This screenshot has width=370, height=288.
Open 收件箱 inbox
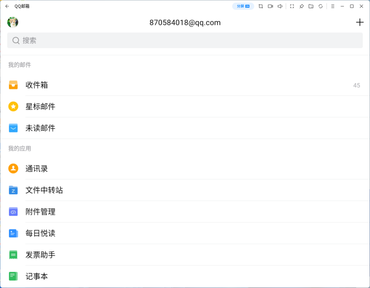(x=37, y=85)
